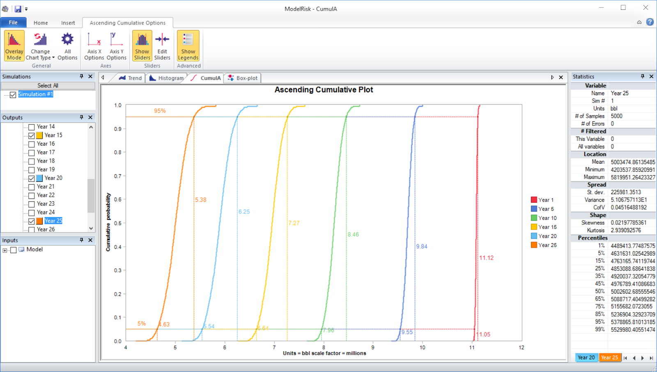Enable Overlay Mode in the ribbon
Viewport: 657px width, 372px height.
click(14, 45)
